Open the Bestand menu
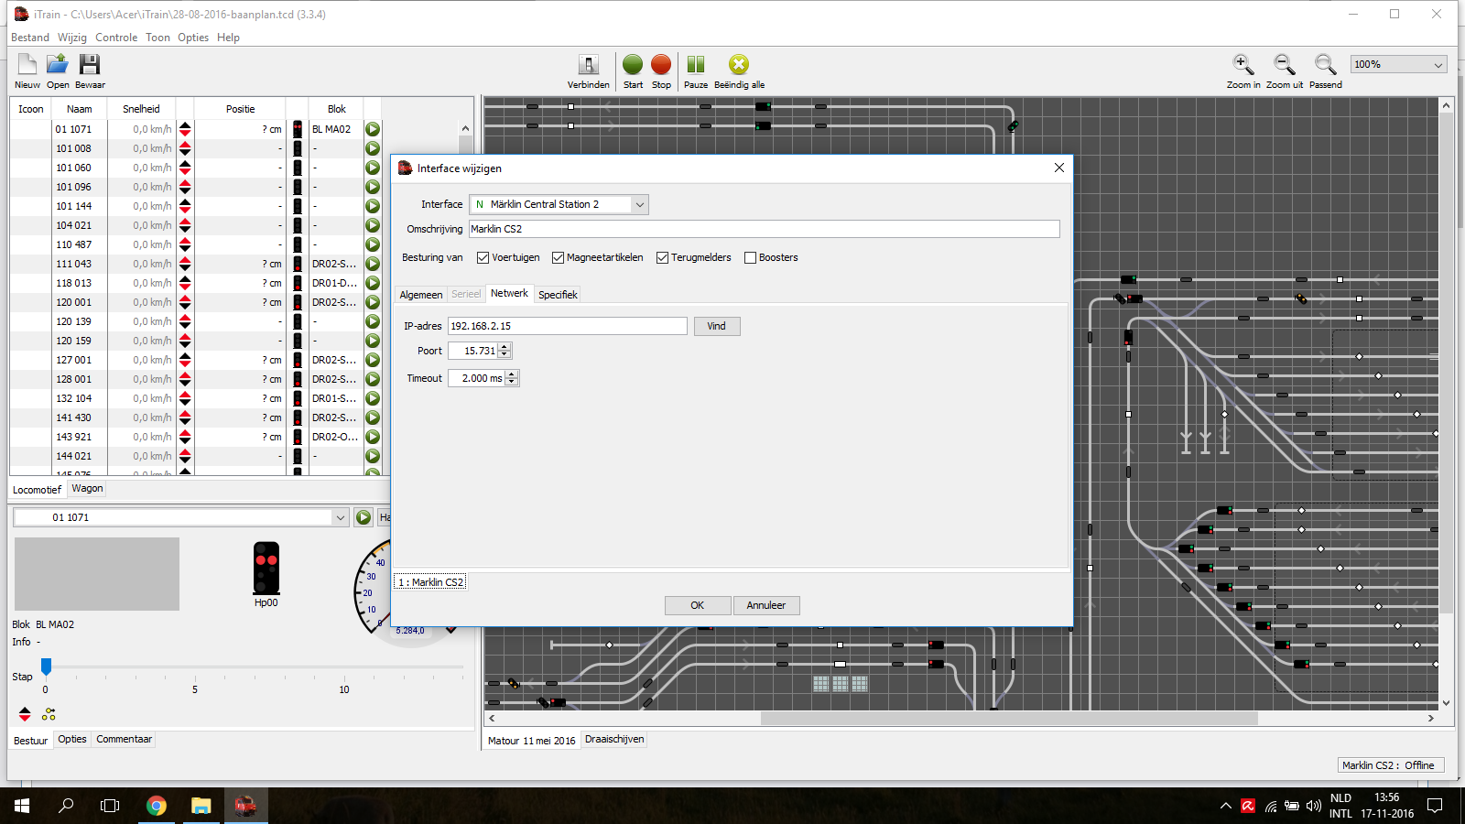Screen dimensions: 1465x824 click(x=30, y=38)
